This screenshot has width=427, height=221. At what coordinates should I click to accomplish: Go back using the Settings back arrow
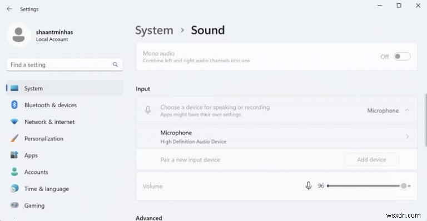(9, 9)
